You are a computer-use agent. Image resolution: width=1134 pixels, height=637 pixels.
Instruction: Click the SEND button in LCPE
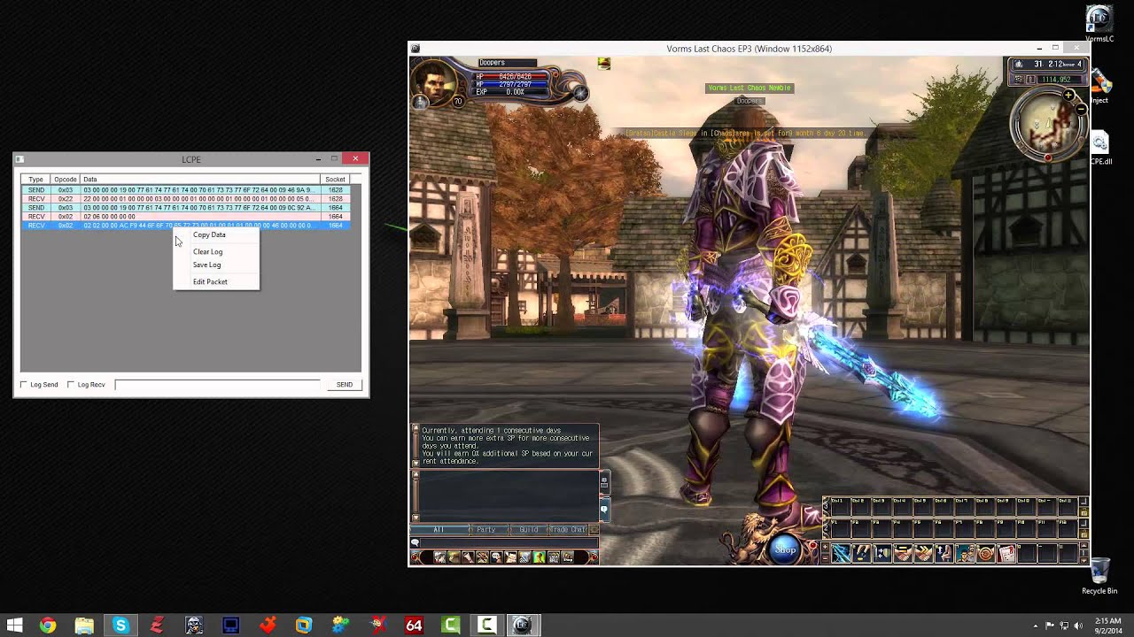pos(345,385)
